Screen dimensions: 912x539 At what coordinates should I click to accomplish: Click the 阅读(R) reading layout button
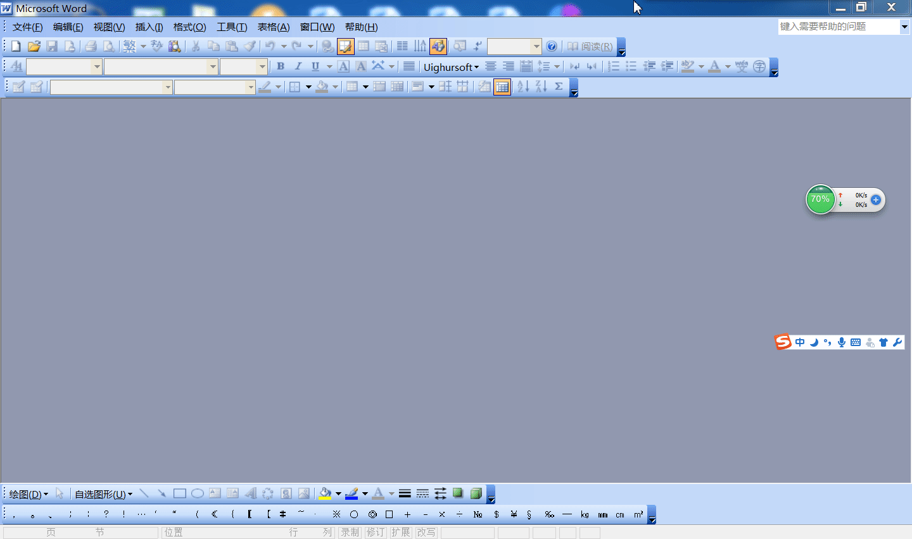pyautogui.click(x=590, y=46)
